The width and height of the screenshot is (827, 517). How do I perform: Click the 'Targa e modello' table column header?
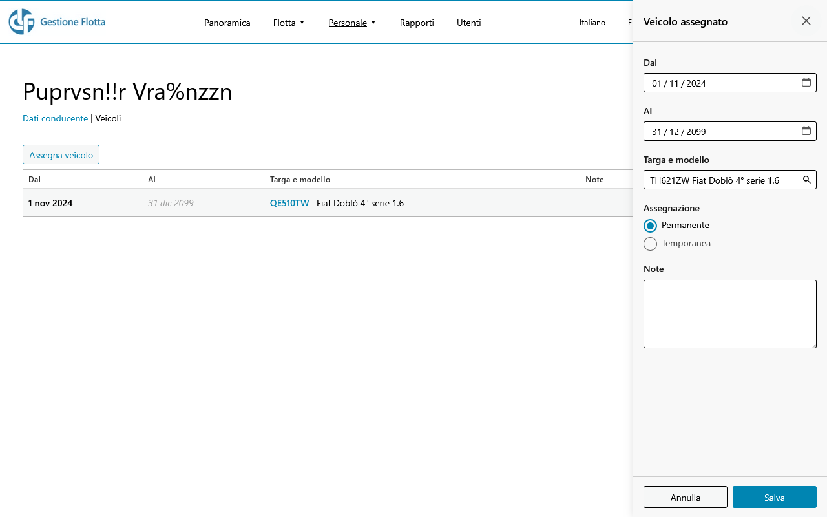click(x=300, y=180)
